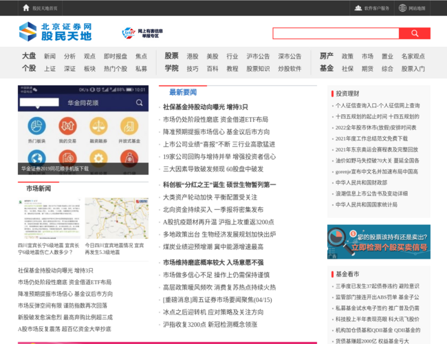
Task: Open the 美股 navigation link
Action: [x=212, y=56]
